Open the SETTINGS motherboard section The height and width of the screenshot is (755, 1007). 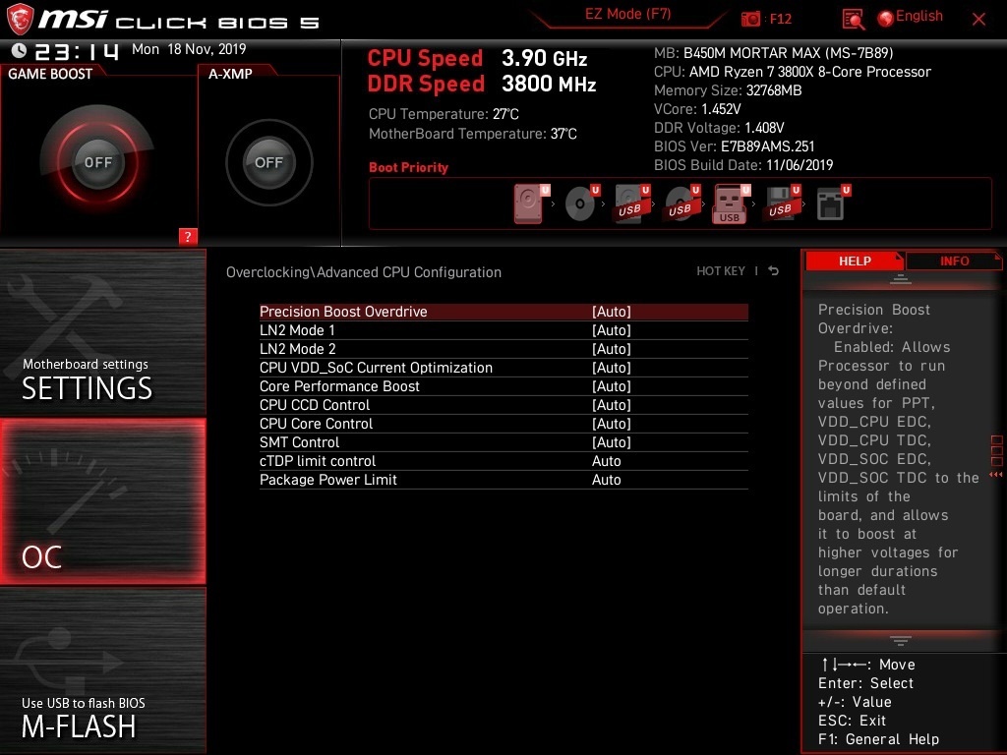pos(102,332)
